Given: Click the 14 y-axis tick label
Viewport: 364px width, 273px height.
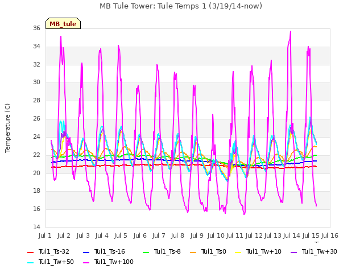Looking at the screenshot, I should (36, 227).
